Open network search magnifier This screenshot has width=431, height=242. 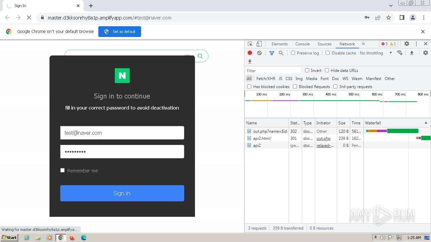coord(281,53)
